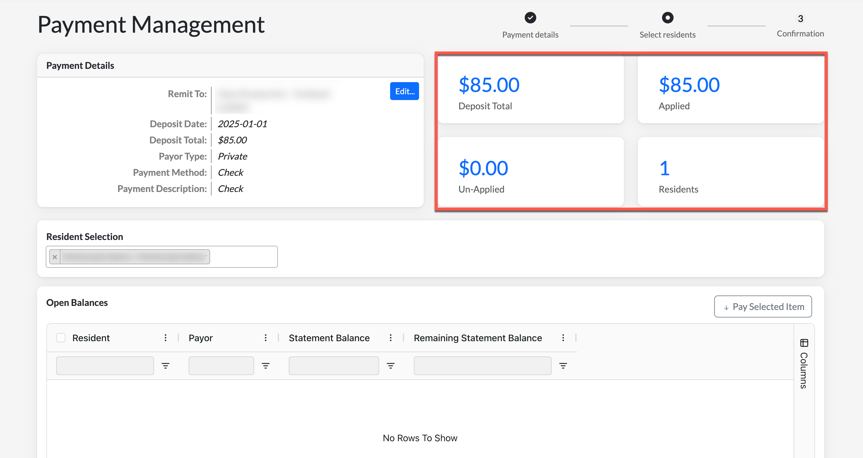Viewport: 863px width, 458px height.
Task: Click the Remaining Statement Balance filter icon
Action: tap(563, 365)
